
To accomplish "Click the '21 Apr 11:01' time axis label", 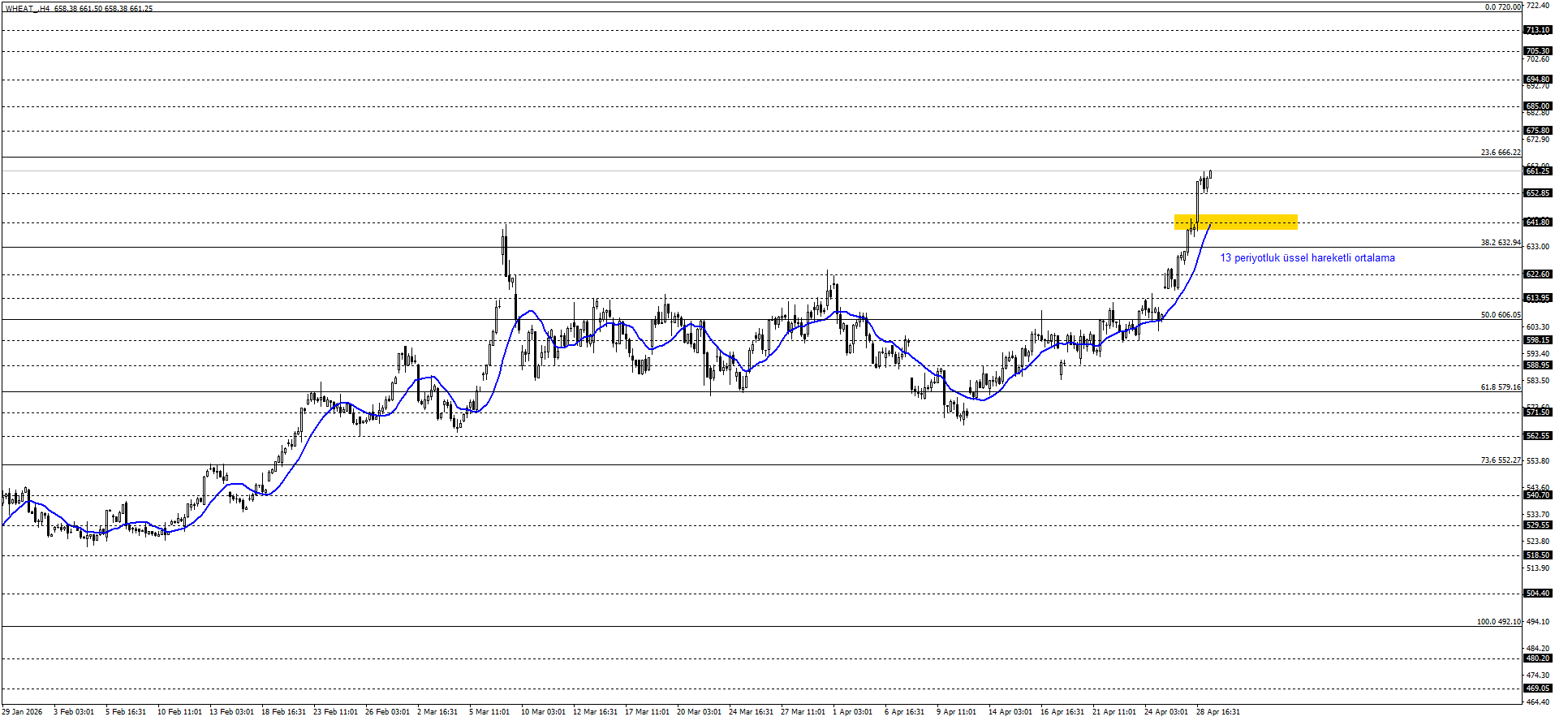I will point(1114,712).
